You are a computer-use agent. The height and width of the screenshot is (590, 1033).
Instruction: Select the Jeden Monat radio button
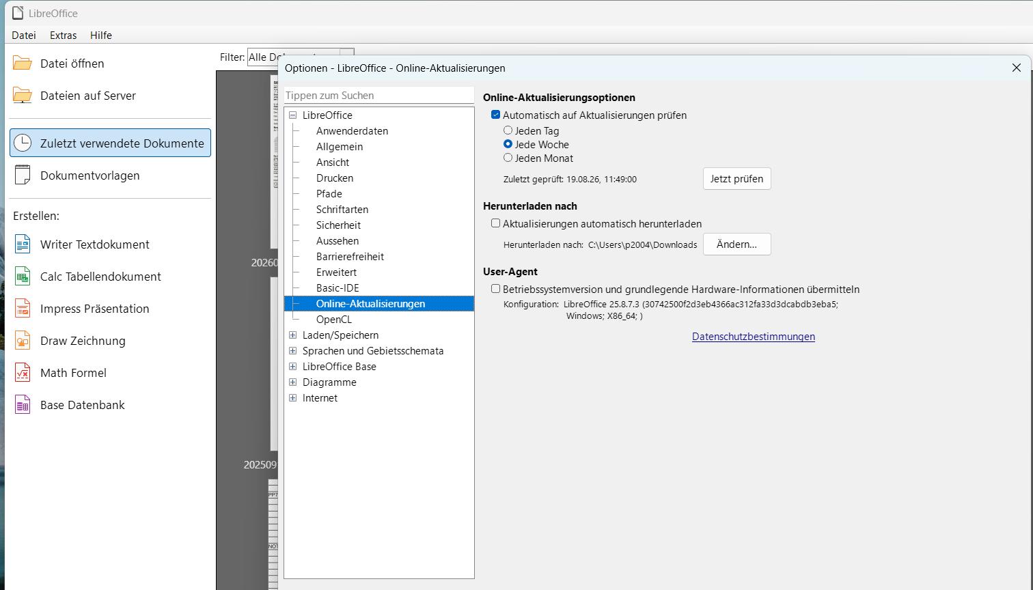click(x=508, y=158)
